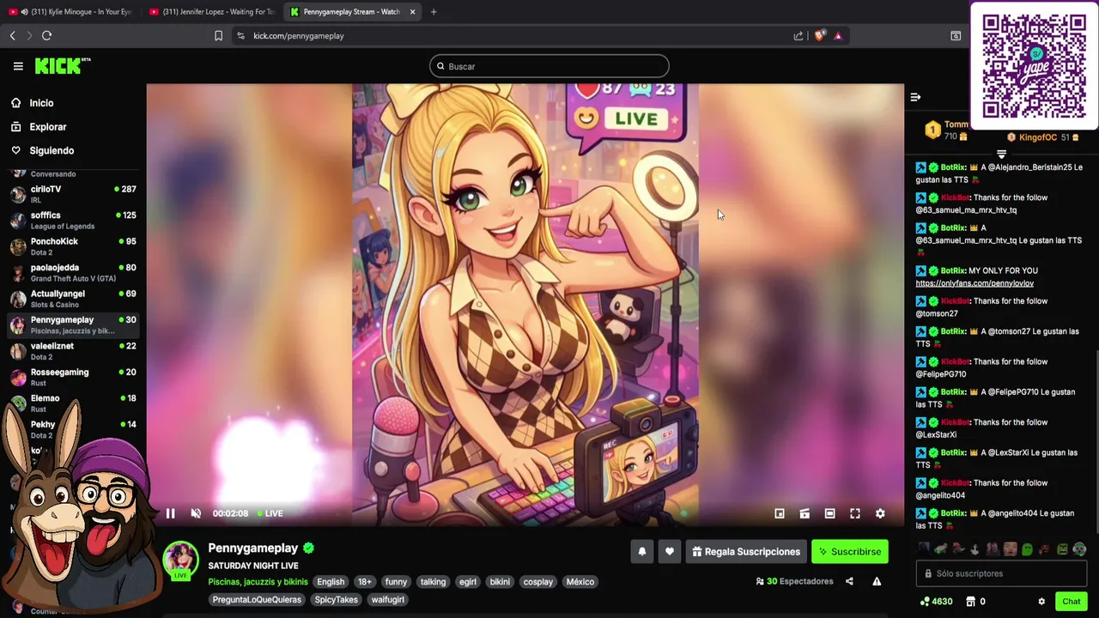Open the Brave shields icon
This screenshot has width=1099, height=618.
pos(819,35)
